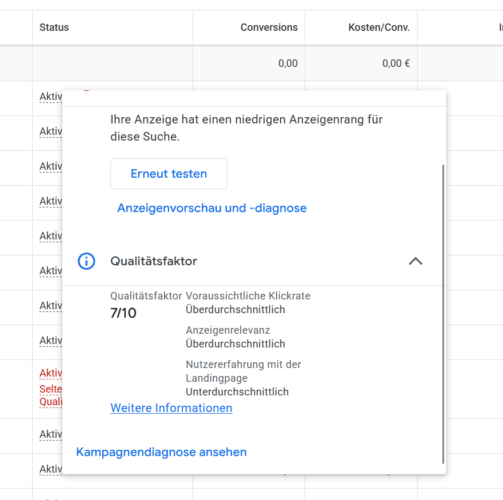503x500 pixels.
Task: Open the Weitere Informationen link
Action: [171, 408]
